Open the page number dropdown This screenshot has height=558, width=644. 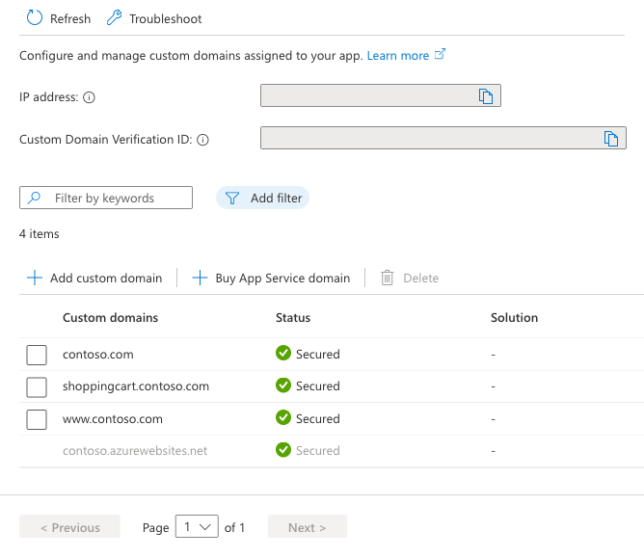(x=197, y=527)
